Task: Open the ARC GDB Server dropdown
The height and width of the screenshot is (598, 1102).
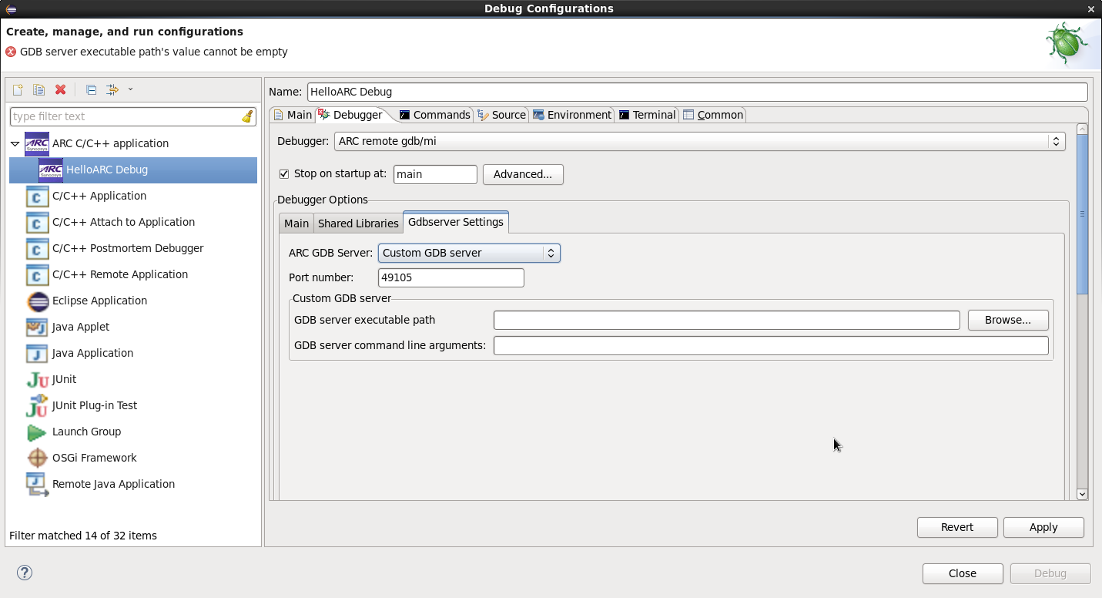Action: pos(469,253)
